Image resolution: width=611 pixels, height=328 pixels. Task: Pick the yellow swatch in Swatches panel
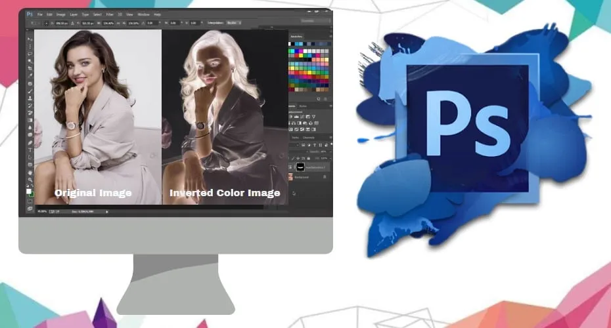point(301,55)
